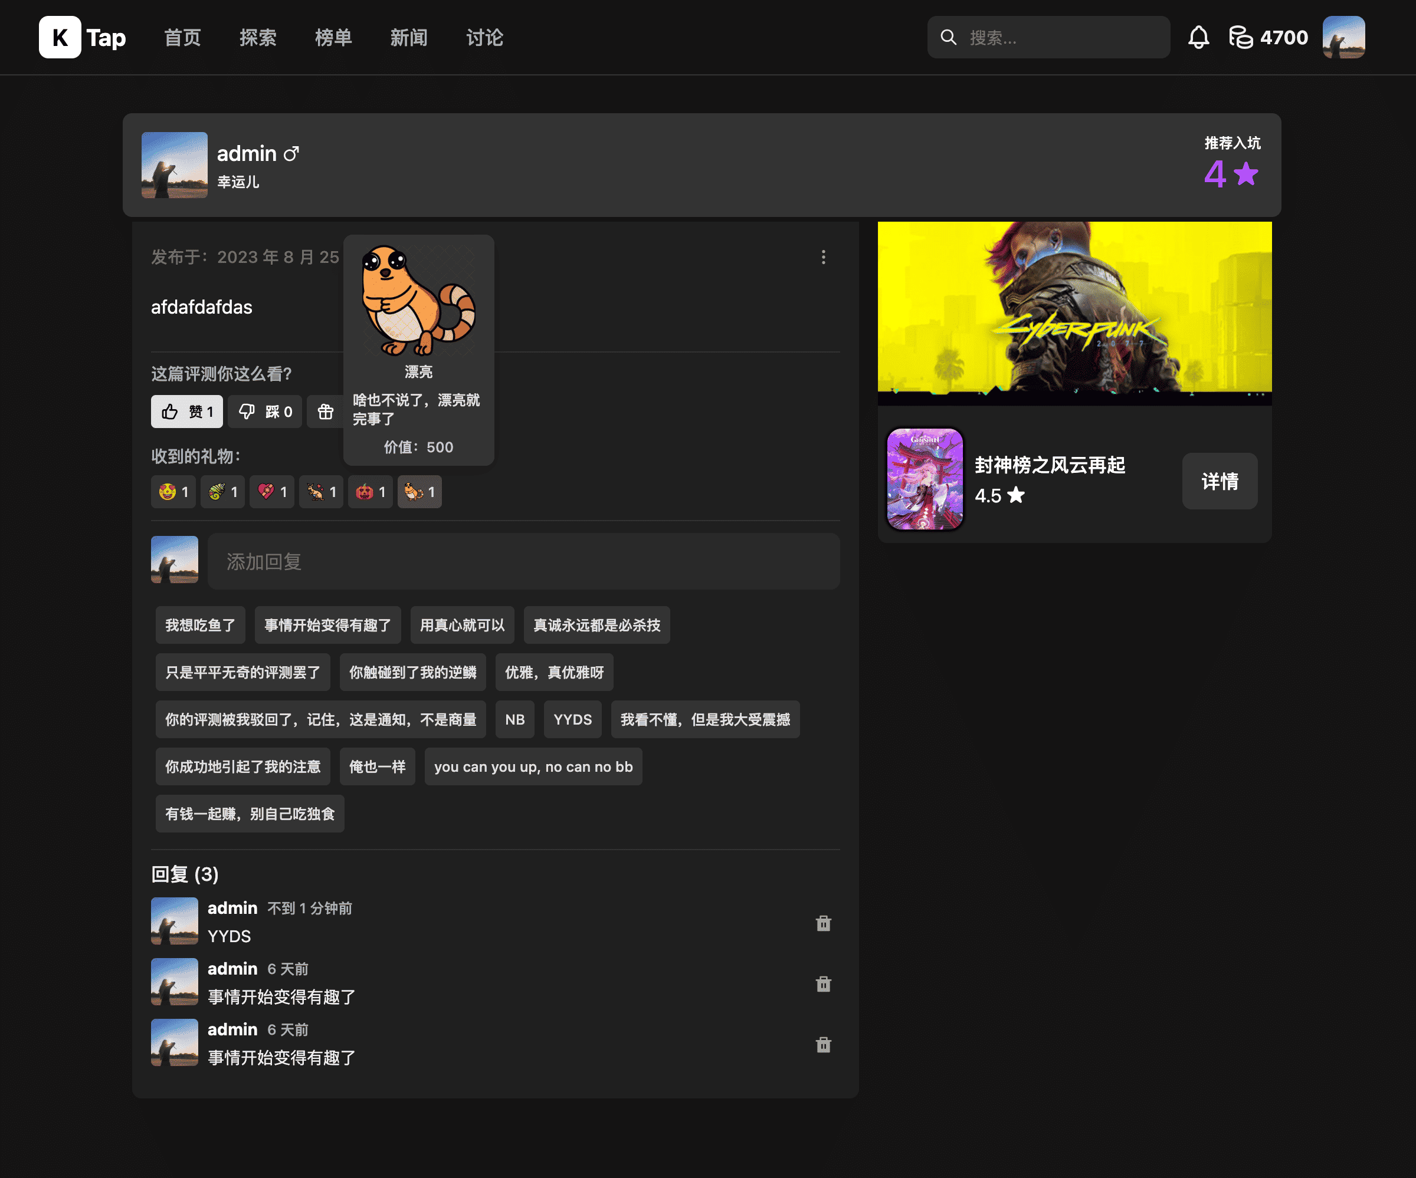
Task: Go to the 探索 nav tab
Action: tap(258, 38)
